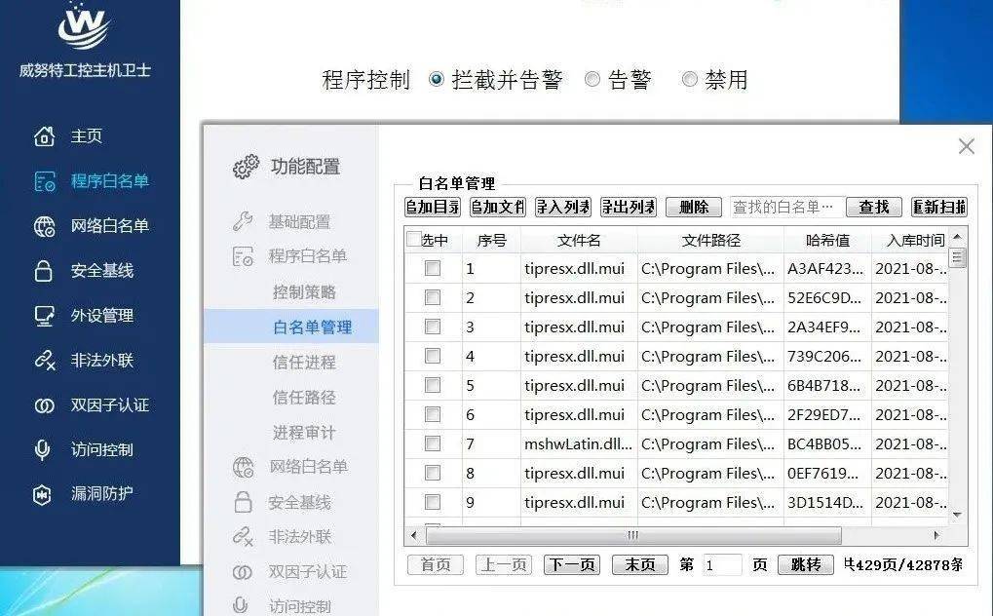Click the add directory button 加目录
Viewport: 993px width, 616px height.
(x=433, y=208)
